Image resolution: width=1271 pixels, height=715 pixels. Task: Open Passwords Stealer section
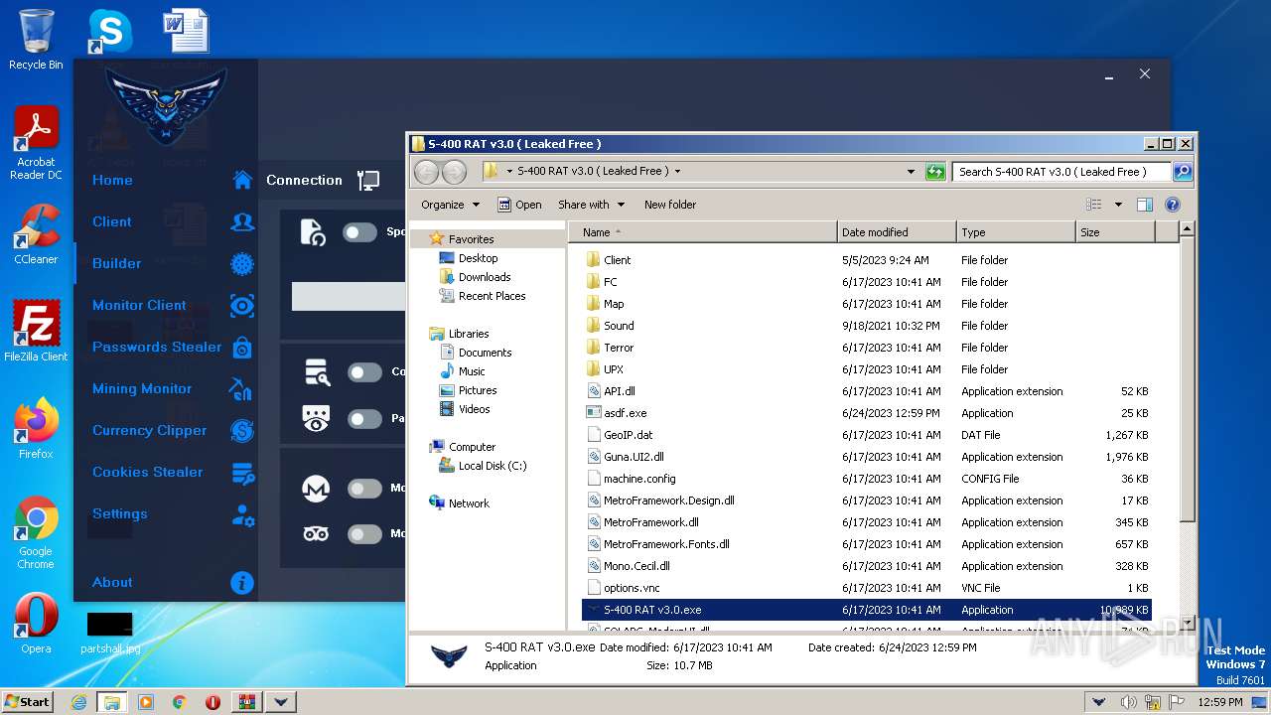click(x=157, y=347)
